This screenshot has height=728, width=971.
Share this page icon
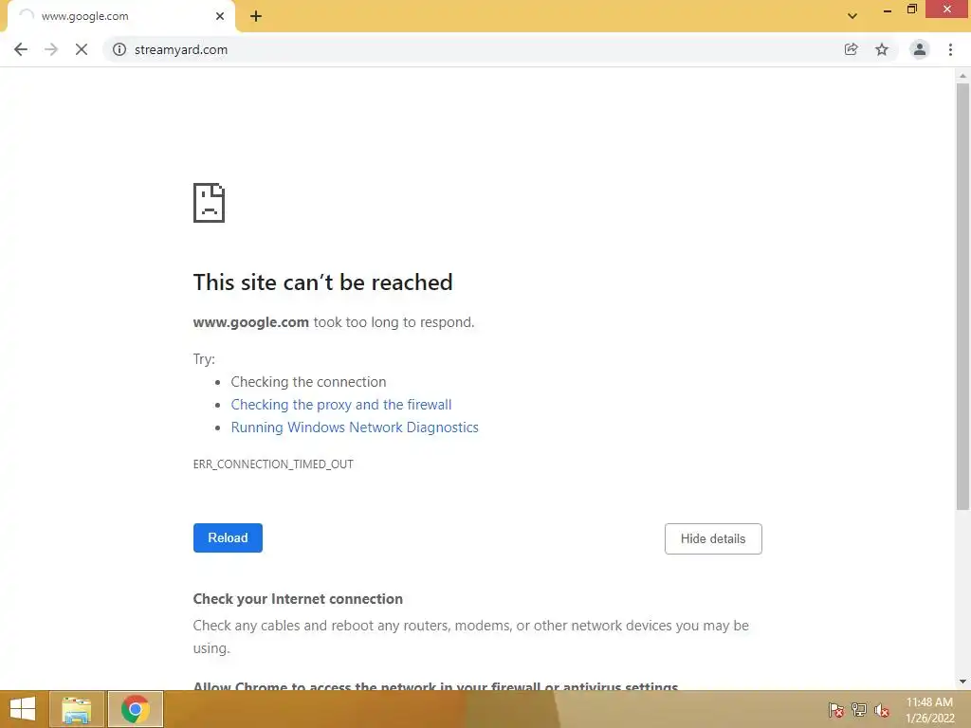click(x=851, y=49)
